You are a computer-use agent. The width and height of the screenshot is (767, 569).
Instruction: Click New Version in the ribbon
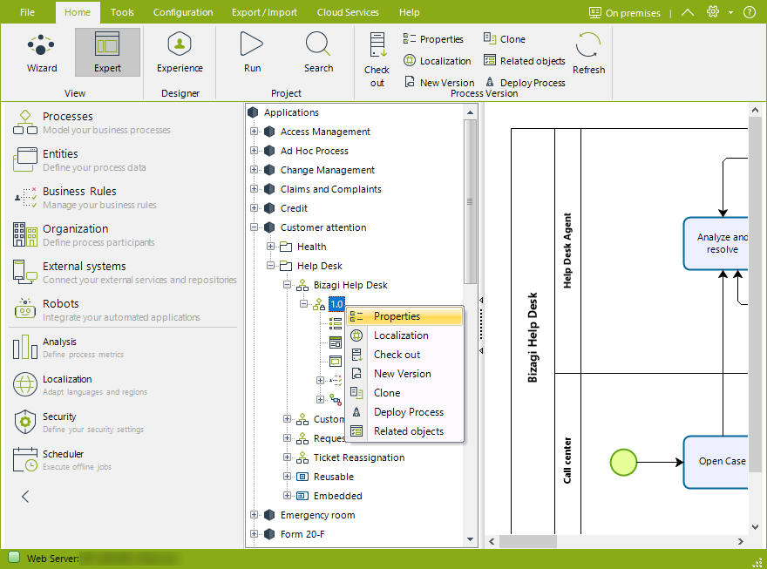point(439,82)
